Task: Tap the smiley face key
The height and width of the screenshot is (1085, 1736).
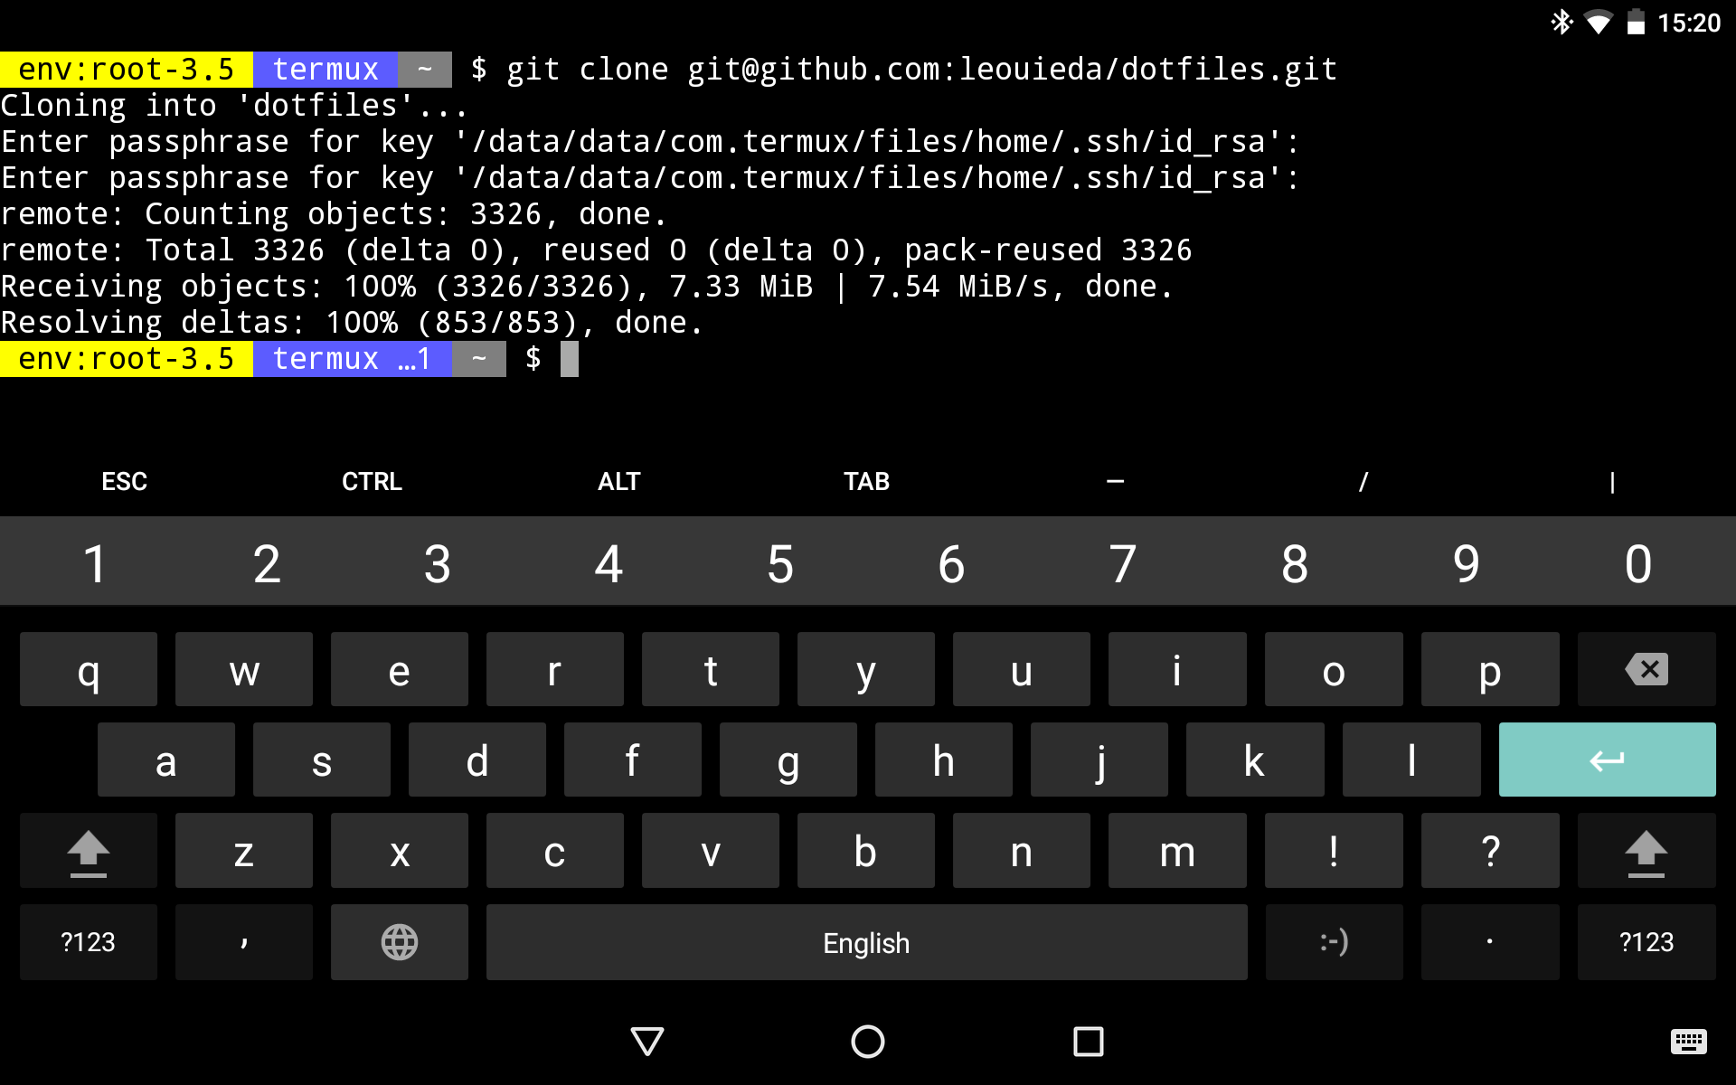Action: point(1333,941)
